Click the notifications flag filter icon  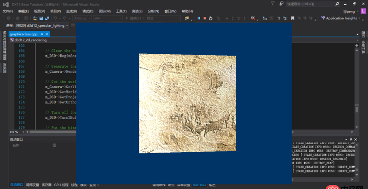pos(272,4)
